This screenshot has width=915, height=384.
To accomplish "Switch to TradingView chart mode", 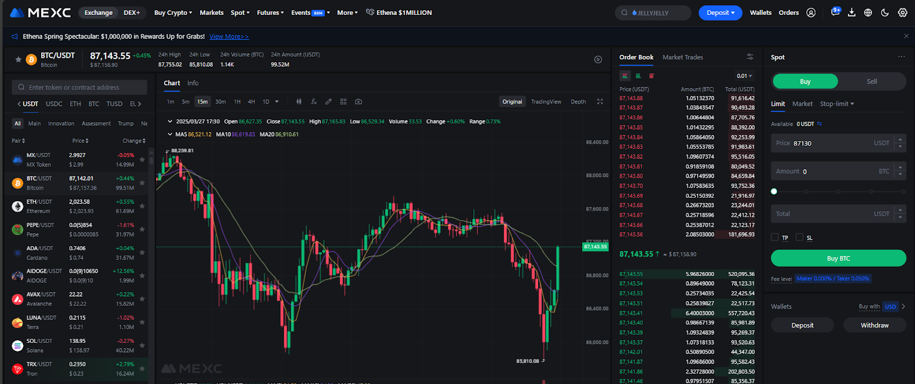I will [546, 102].
